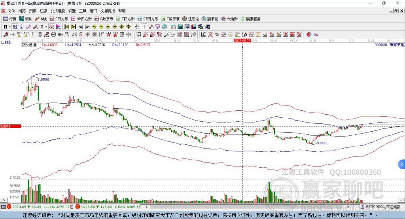This screenshot has height=219, width=405.
Task: Click the last yellow diamond four-way arrow icon
Action: [x=129, y=27]
